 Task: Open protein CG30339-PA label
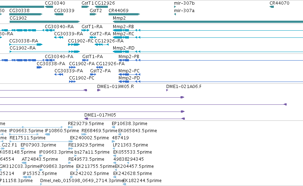(x=69, y=71)
